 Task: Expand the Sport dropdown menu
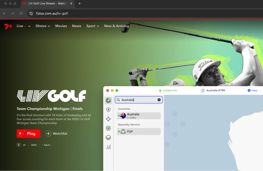[92, 26]
